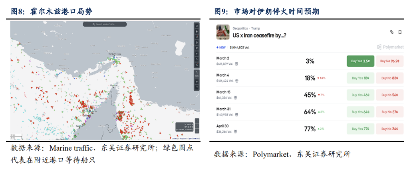This screenshot has width=409, height=169.
Task: Click the 'US x Iran ceasefire by...?' title
Action: [x=259, y=36]
